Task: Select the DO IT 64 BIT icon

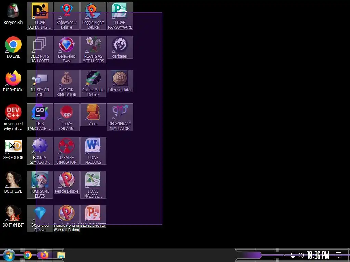Action: pyautogui.click(x=13, y=216)
